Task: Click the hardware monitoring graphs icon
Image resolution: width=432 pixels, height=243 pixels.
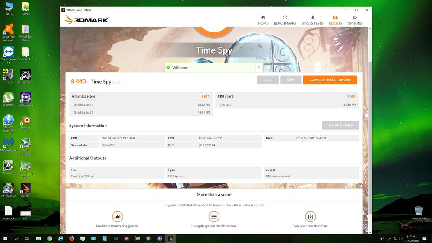Action: (118, 217)
